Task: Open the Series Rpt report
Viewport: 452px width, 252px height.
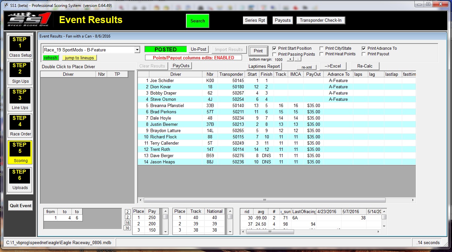Action: pyautogui.click(x=255, y=20)
